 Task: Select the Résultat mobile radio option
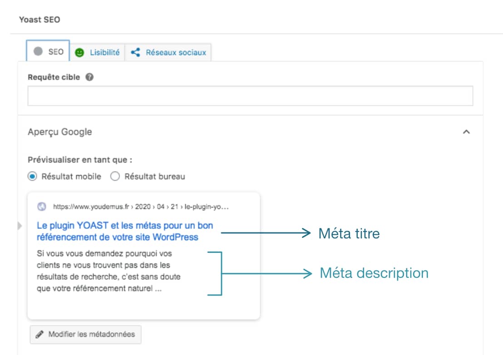(x=32, y=177)
